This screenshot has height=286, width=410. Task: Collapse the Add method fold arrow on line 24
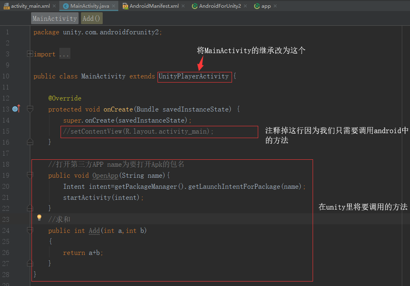[x=30, y=230]
